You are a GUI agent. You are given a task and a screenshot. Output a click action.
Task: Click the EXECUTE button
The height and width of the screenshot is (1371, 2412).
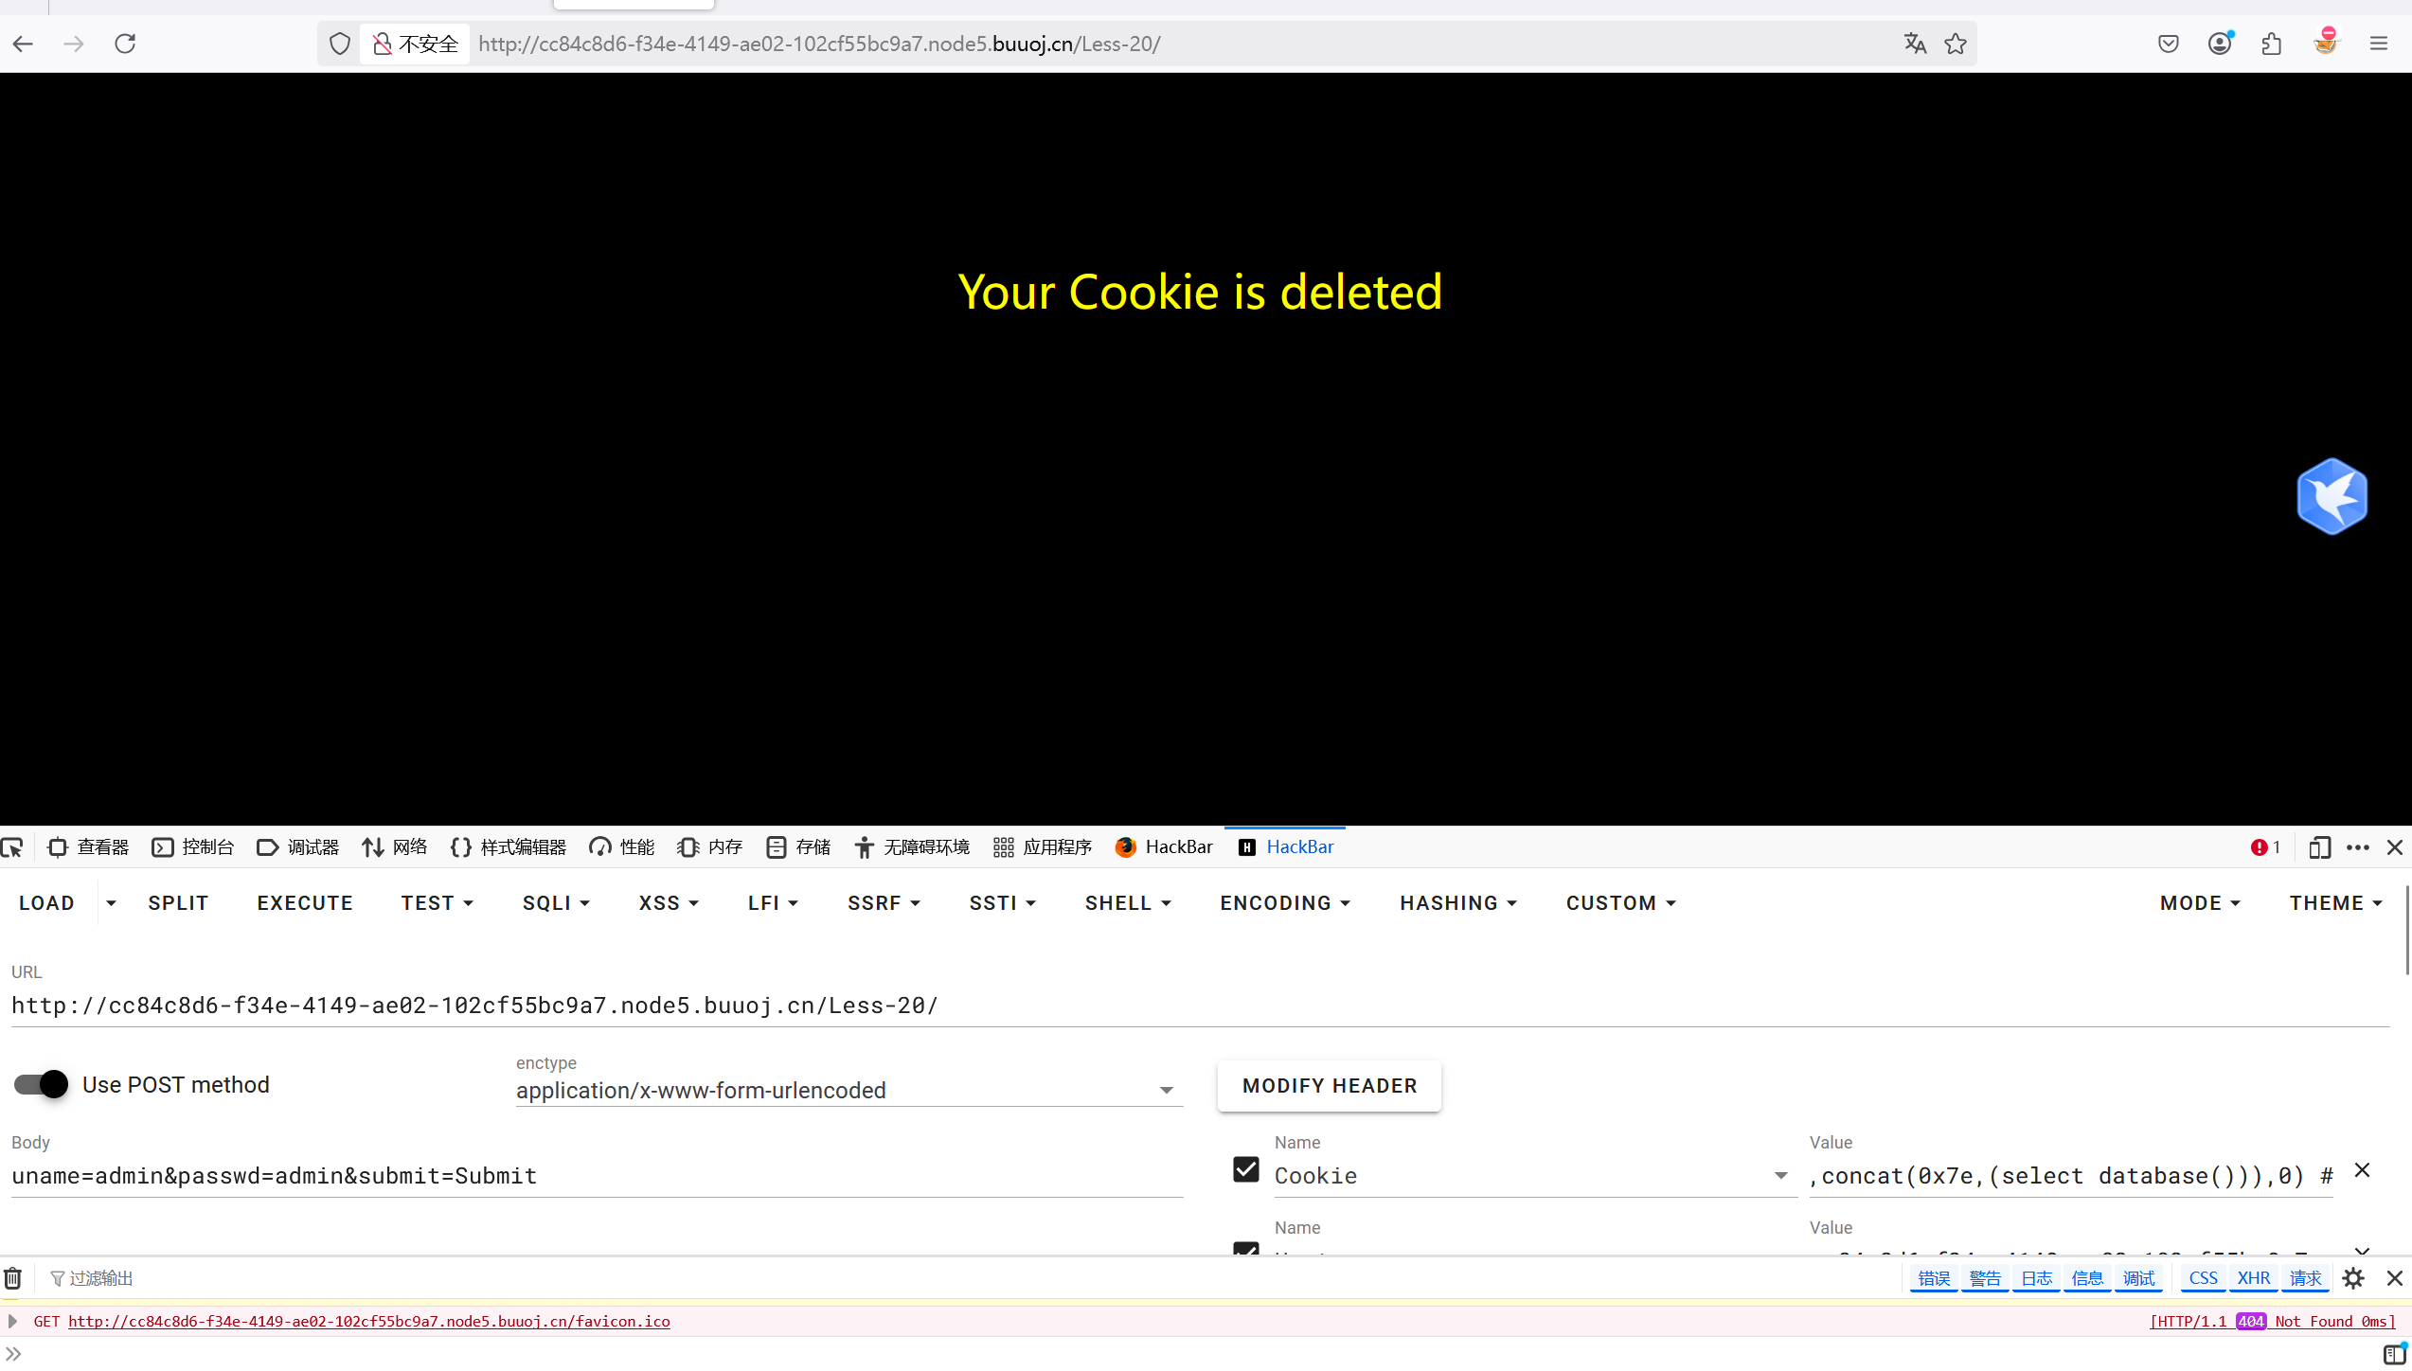pyautogui.click(x=305, y=903)
